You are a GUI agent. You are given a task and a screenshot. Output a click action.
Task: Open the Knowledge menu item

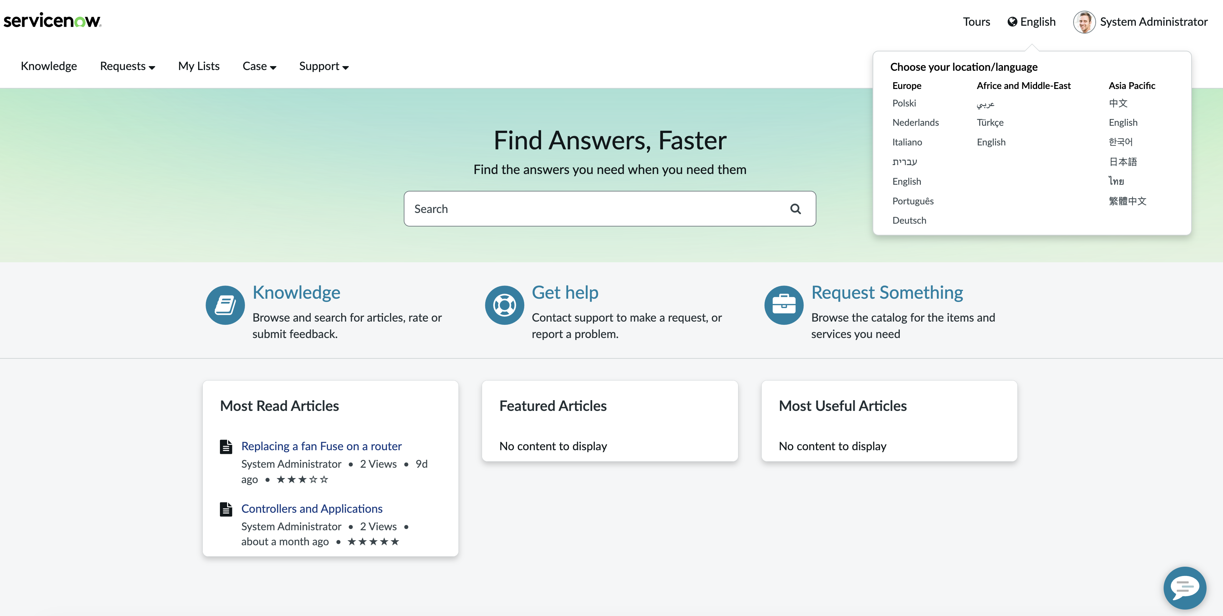pyautogui.click(x=49, y=66)
